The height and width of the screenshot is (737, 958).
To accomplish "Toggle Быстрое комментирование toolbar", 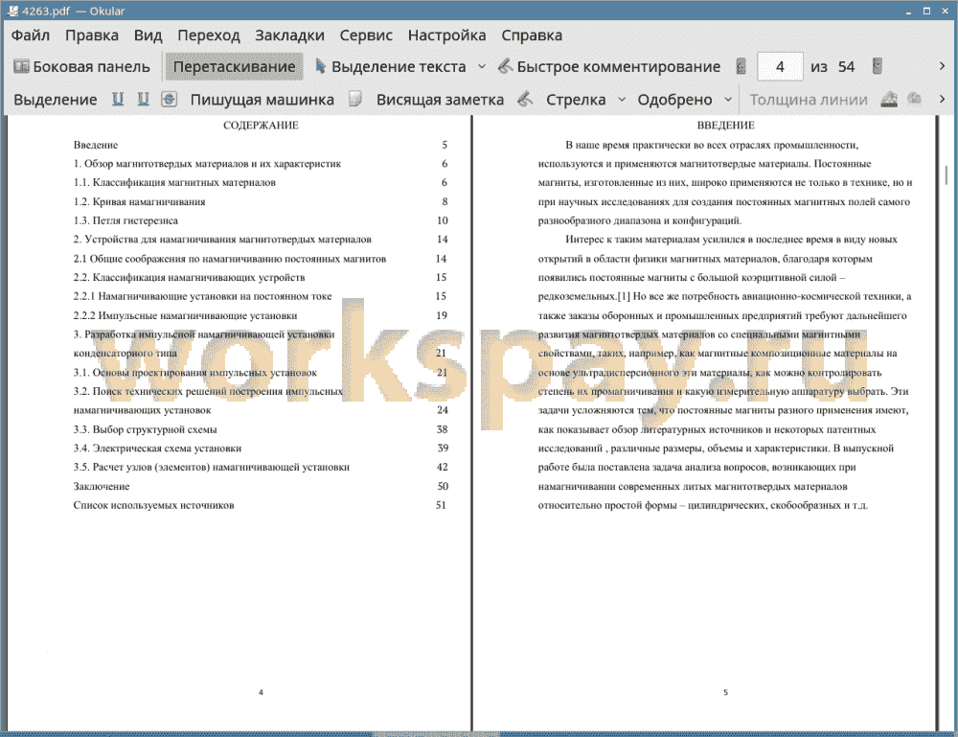I will click(609, 67).
